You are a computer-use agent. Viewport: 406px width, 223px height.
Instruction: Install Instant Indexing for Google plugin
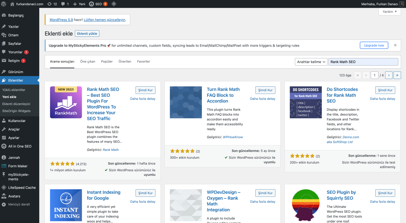point(145,193)
